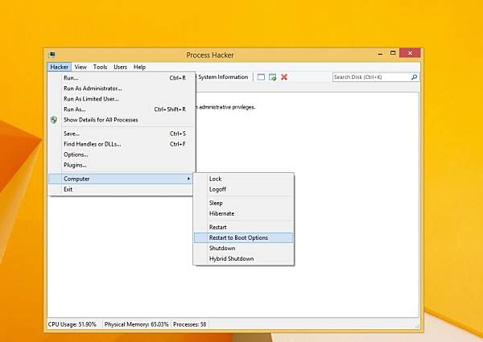Click the find window icon in toolbar
Image resolution: width=483 pixels, height=342 pixels.
[261, 77]
